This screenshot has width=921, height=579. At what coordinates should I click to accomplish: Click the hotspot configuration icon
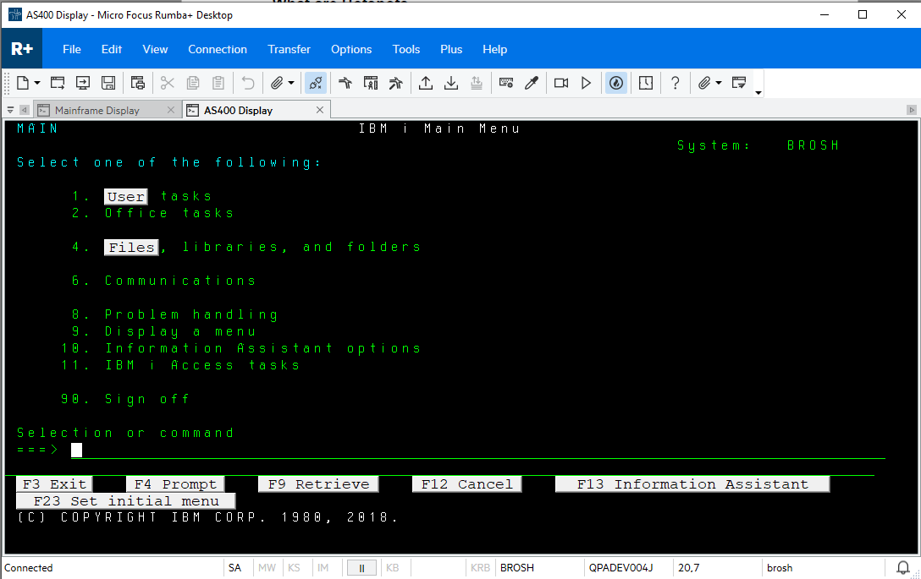(x=371, y=83)
